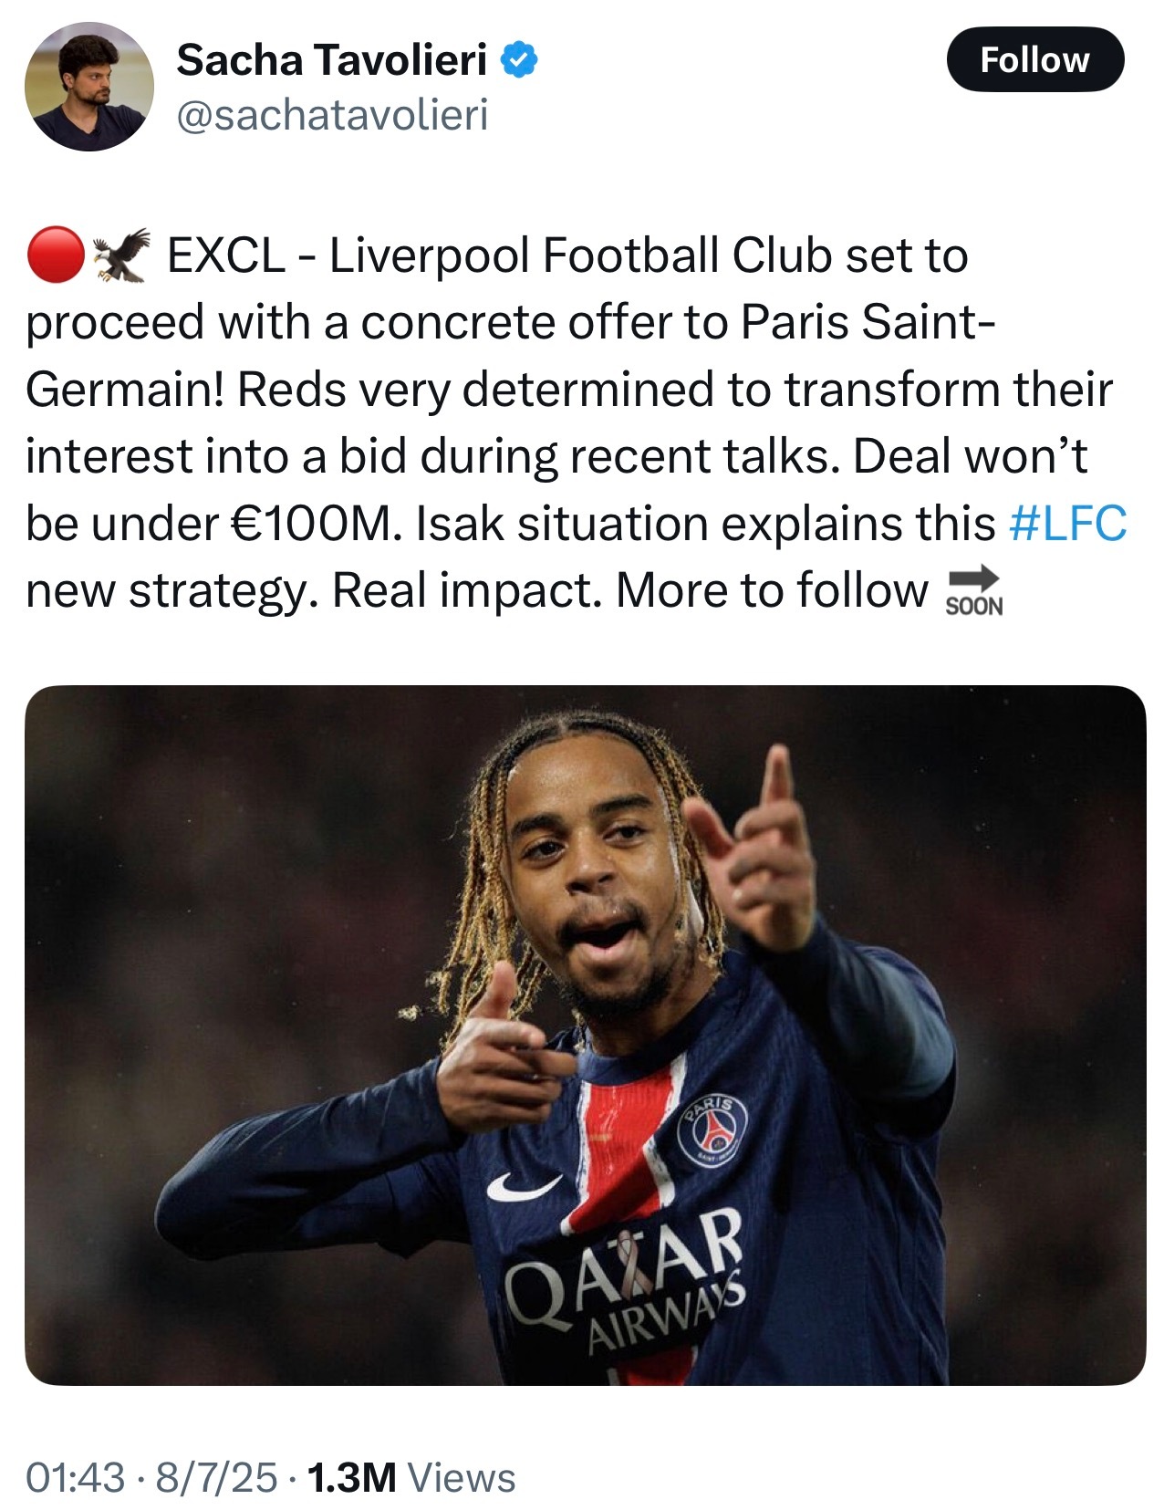Click the PSG crest on the jersey
The width and height of the screenshot is (1164, 1510).
[x=712, y=1129]
